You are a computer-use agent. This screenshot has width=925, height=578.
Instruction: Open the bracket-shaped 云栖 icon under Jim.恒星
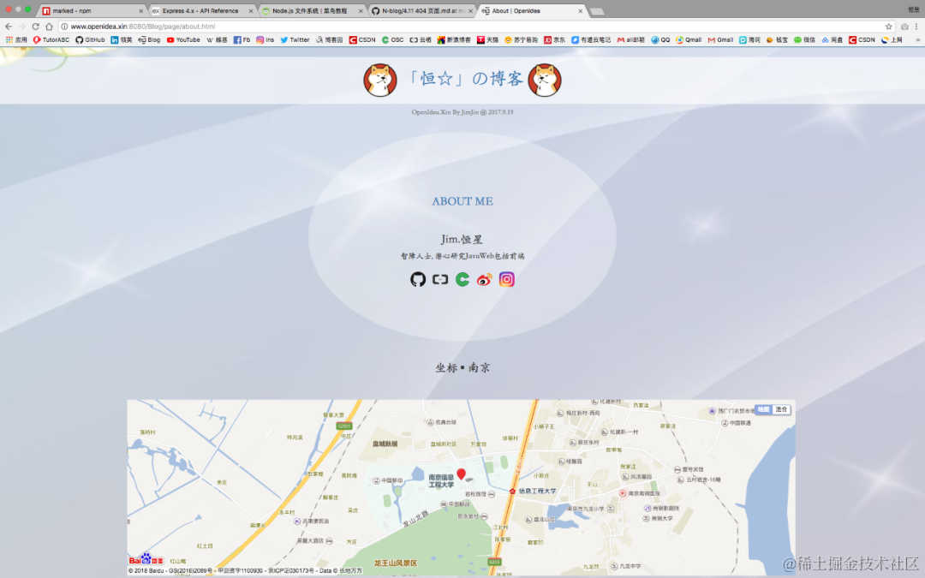click(x=440, y=279)
